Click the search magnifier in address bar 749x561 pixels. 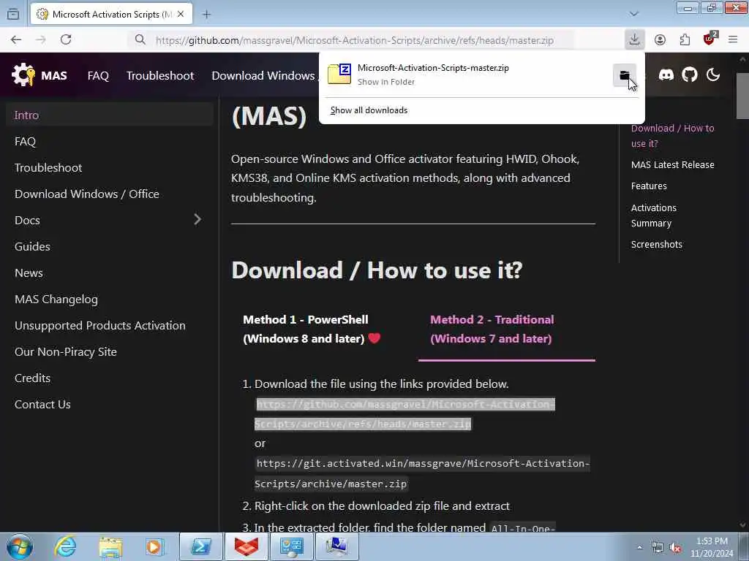pyautogui.click(x=140, y=39)
